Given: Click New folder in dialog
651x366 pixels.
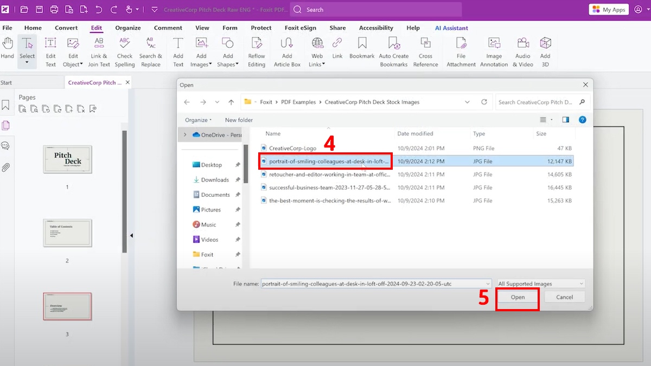Looking at the screenshot, I should (239, 120).
